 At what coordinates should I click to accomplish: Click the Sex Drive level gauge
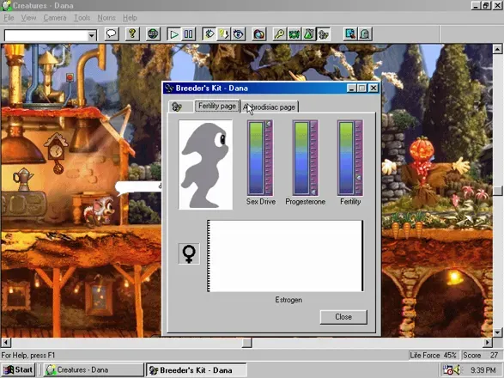pyautogui.click(x=260, y=157)
